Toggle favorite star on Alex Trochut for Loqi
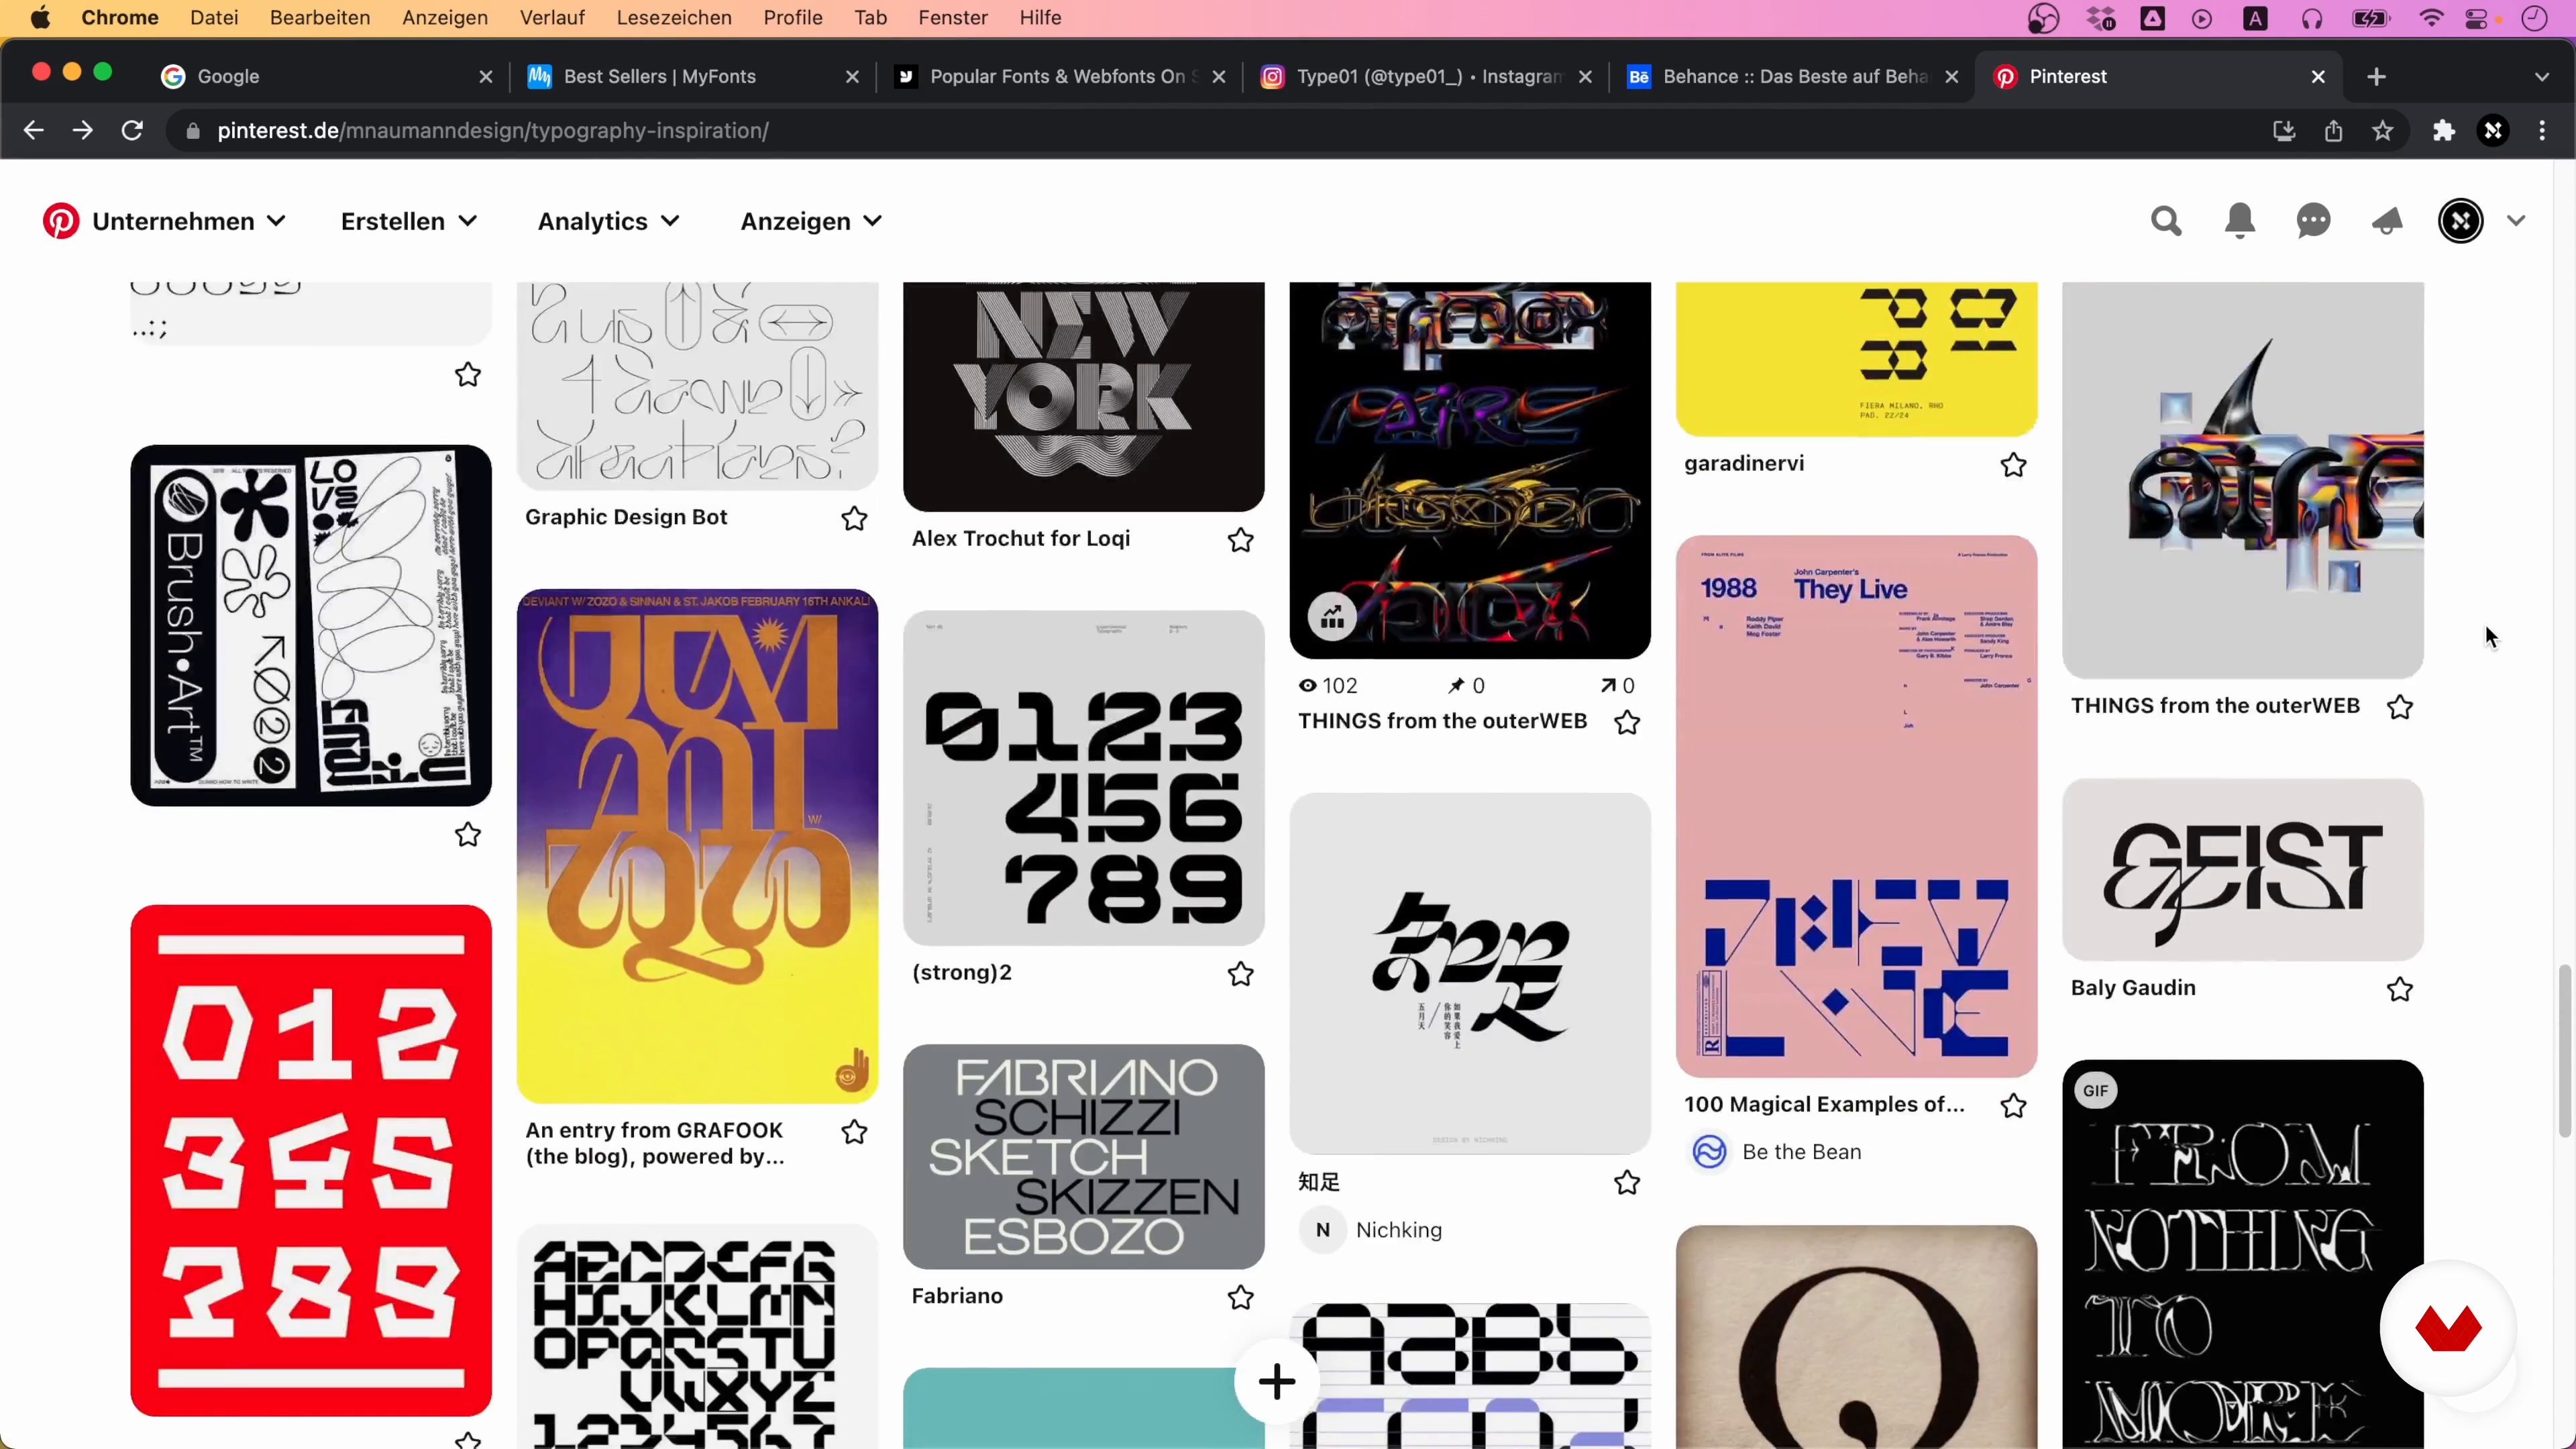Screen dimensions: 2576x1449 tap(1240, 540)
